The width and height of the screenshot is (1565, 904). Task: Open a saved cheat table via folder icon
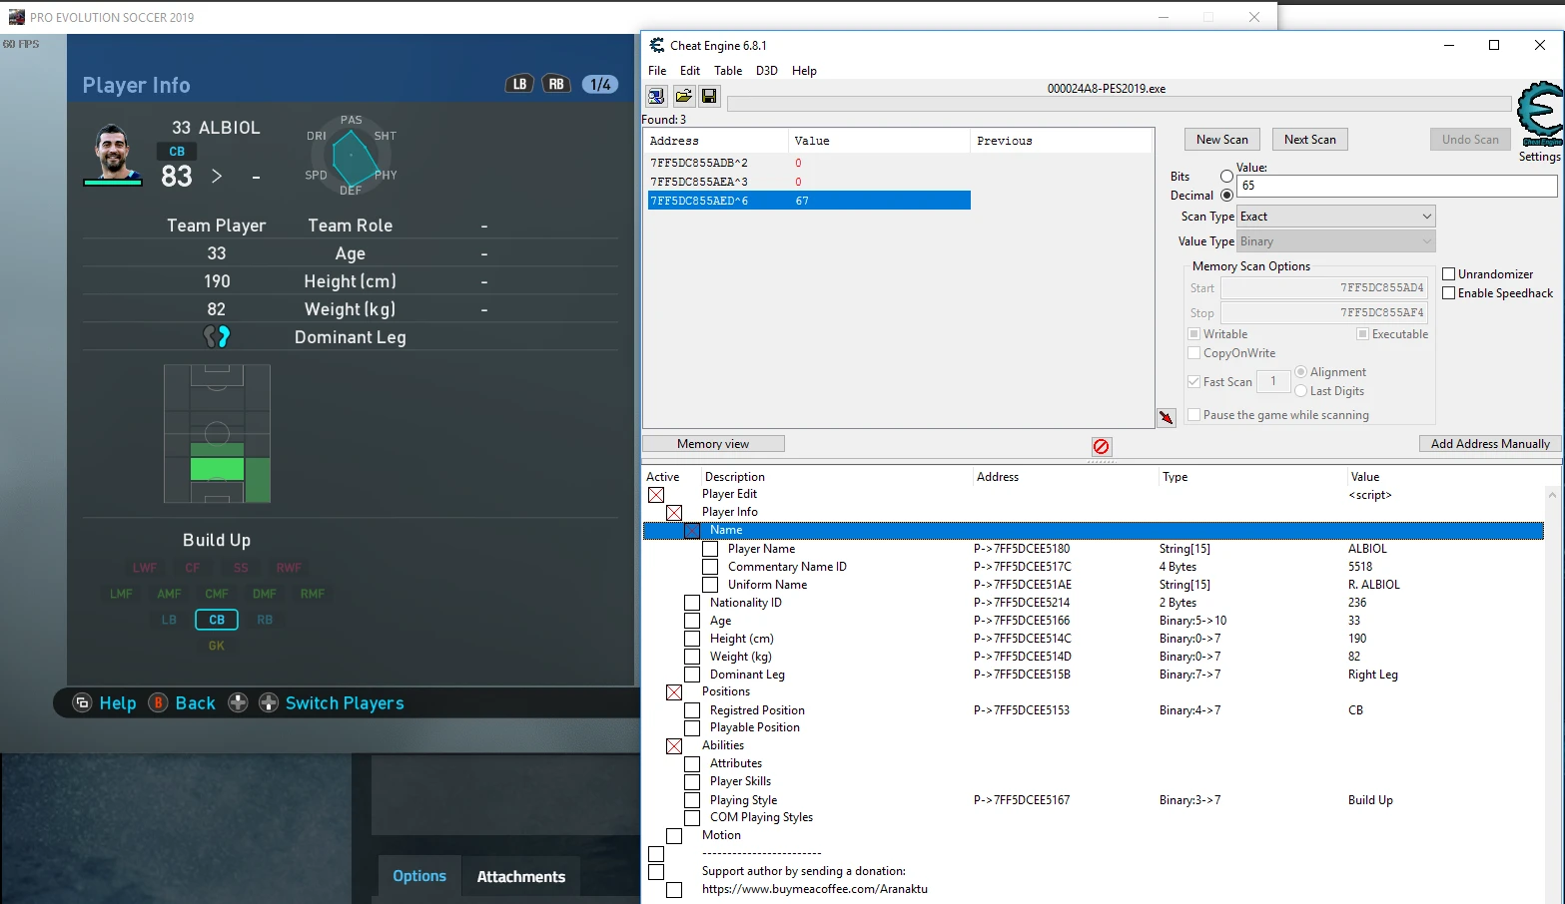683,95
